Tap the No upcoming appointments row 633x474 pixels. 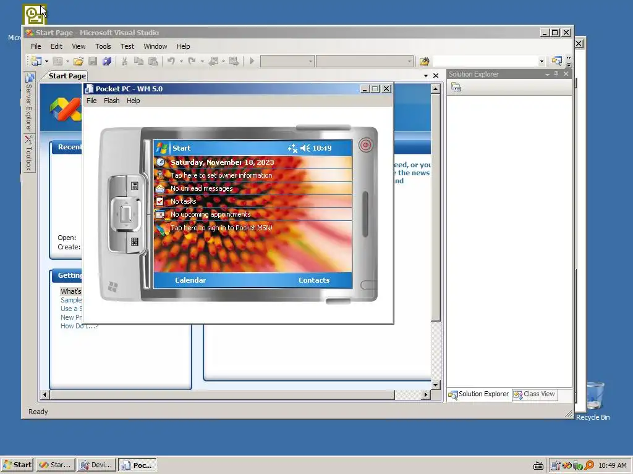point(253,214)
